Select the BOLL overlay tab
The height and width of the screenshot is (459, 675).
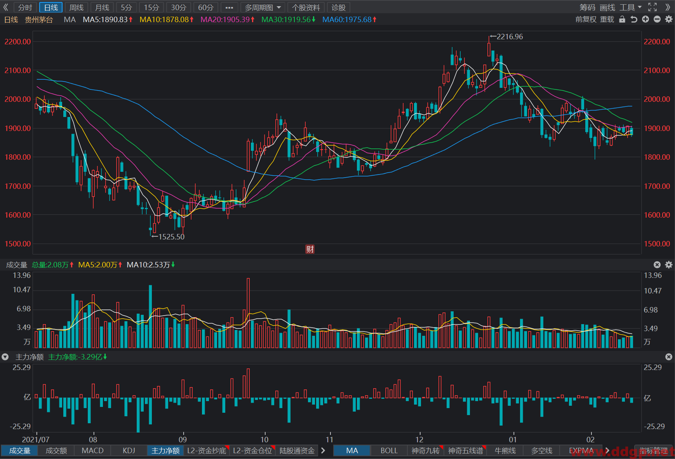click(x=389, y=450)
